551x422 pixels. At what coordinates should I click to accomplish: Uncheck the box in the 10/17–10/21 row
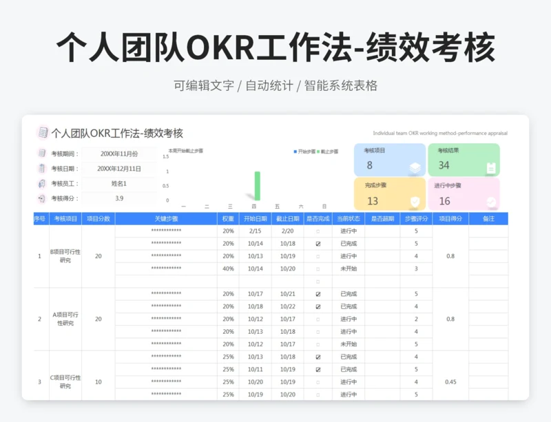pos(318,294)
